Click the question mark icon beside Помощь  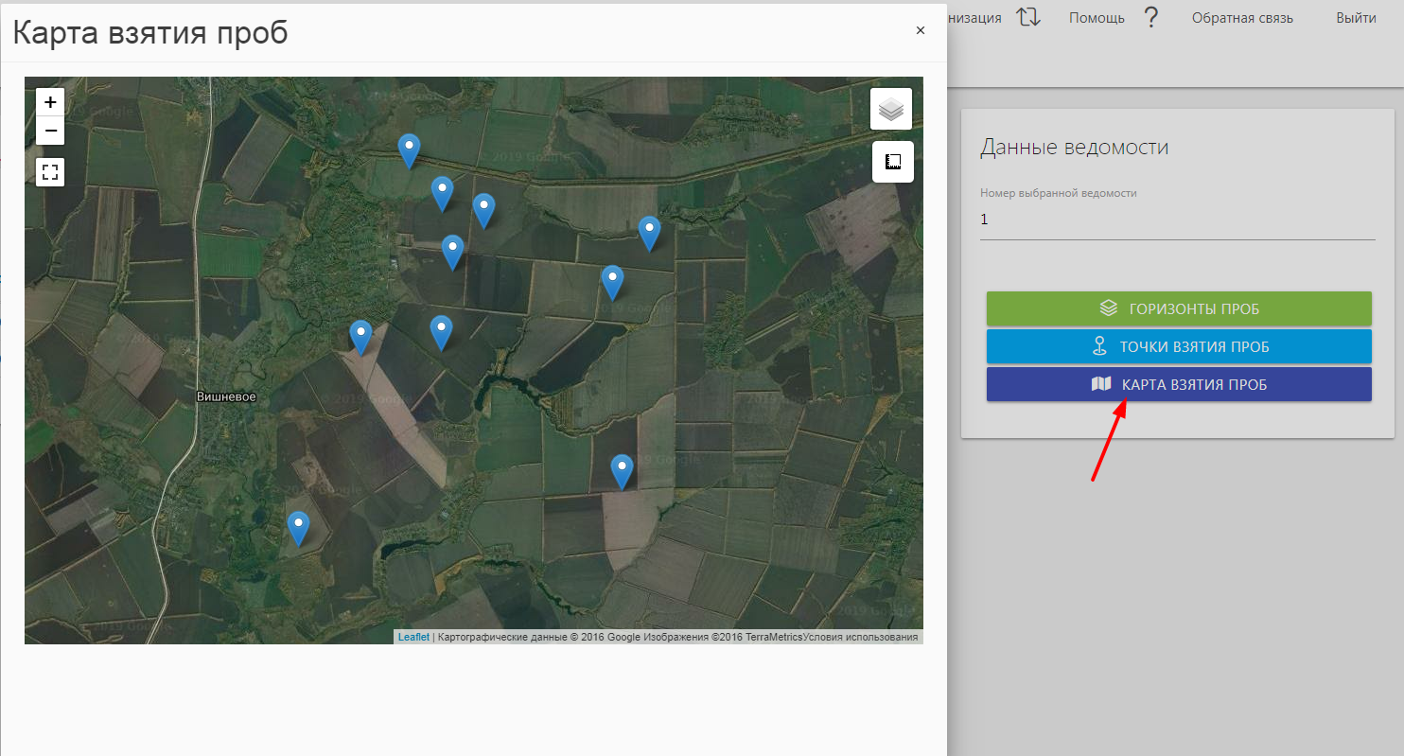point(1150,17)
